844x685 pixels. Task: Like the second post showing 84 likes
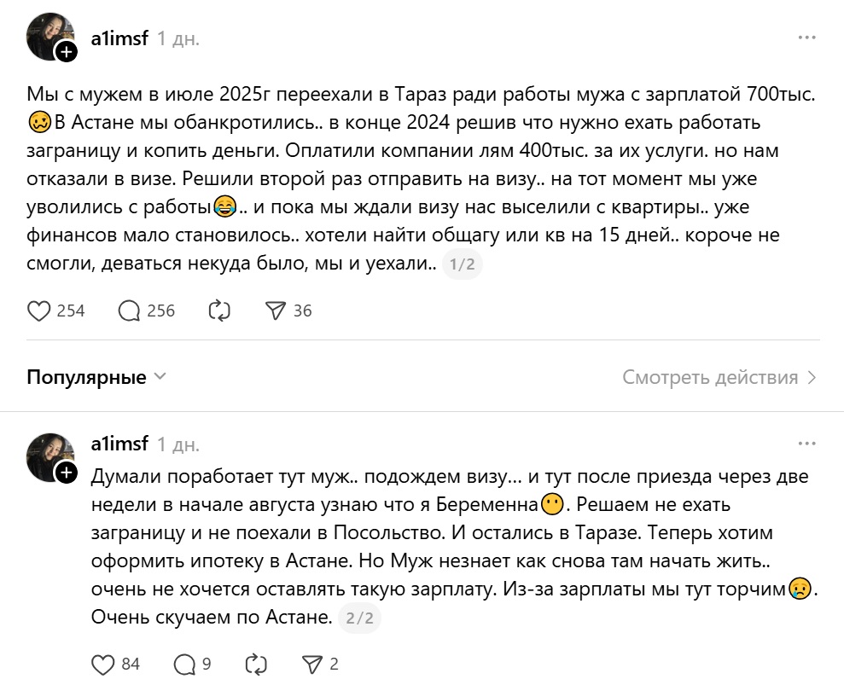pyautogui.click(x=103, y=664)
